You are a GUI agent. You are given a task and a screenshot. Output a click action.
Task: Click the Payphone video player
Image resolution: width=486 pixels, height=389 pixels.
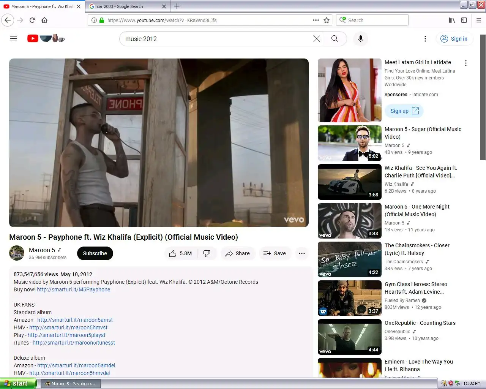(159, 143)
